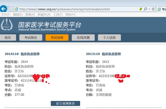
Task: Click 武威 exam site in 2014 record
Action: 18,90
